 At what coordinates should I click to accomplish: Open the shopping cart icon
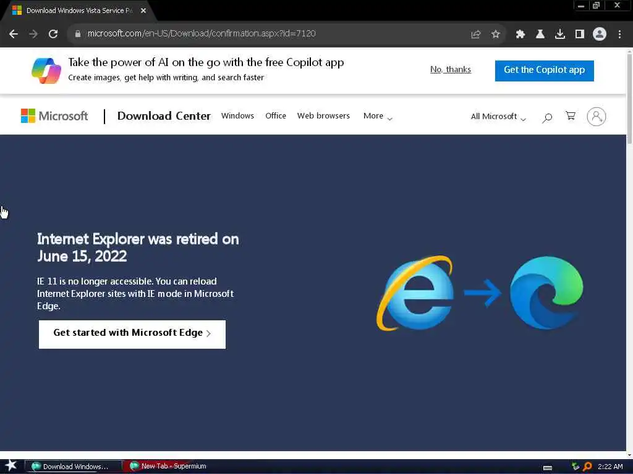pos(571,116)
